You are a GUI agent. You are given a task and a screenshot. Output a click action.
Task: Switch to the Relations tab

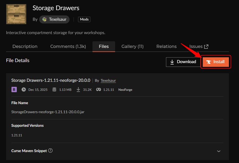[166, 46]
